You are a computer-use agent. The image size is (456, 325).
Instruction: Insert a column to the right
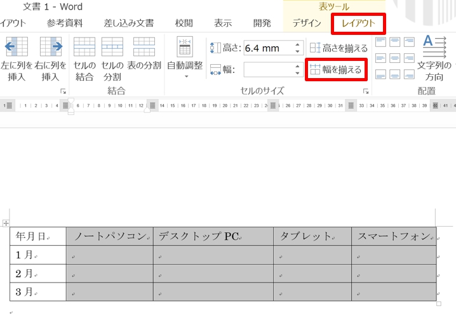click(51, 59)
